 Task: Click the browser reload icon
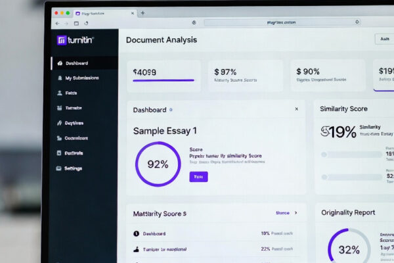86,23
